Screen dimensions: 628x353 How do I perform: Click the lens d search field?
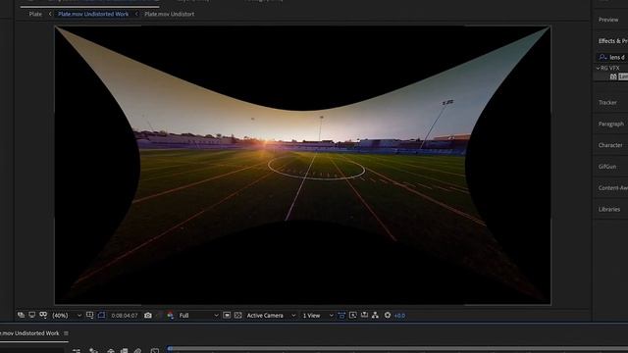[x=617, y=57]
